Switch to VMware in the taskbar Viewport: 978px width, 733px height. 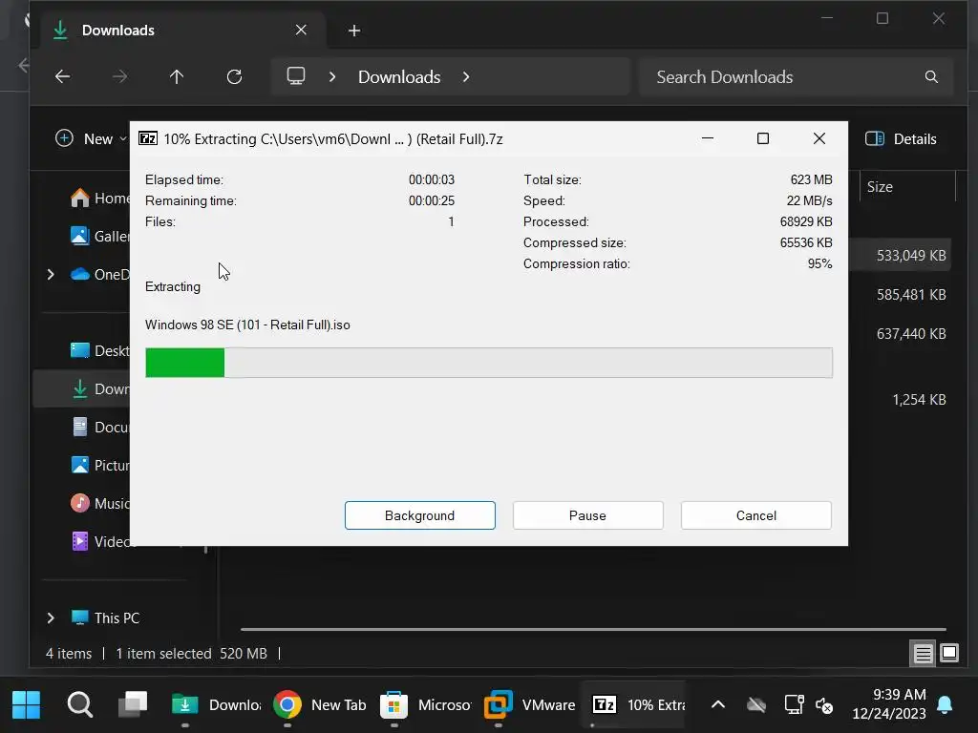click(530, 704)
